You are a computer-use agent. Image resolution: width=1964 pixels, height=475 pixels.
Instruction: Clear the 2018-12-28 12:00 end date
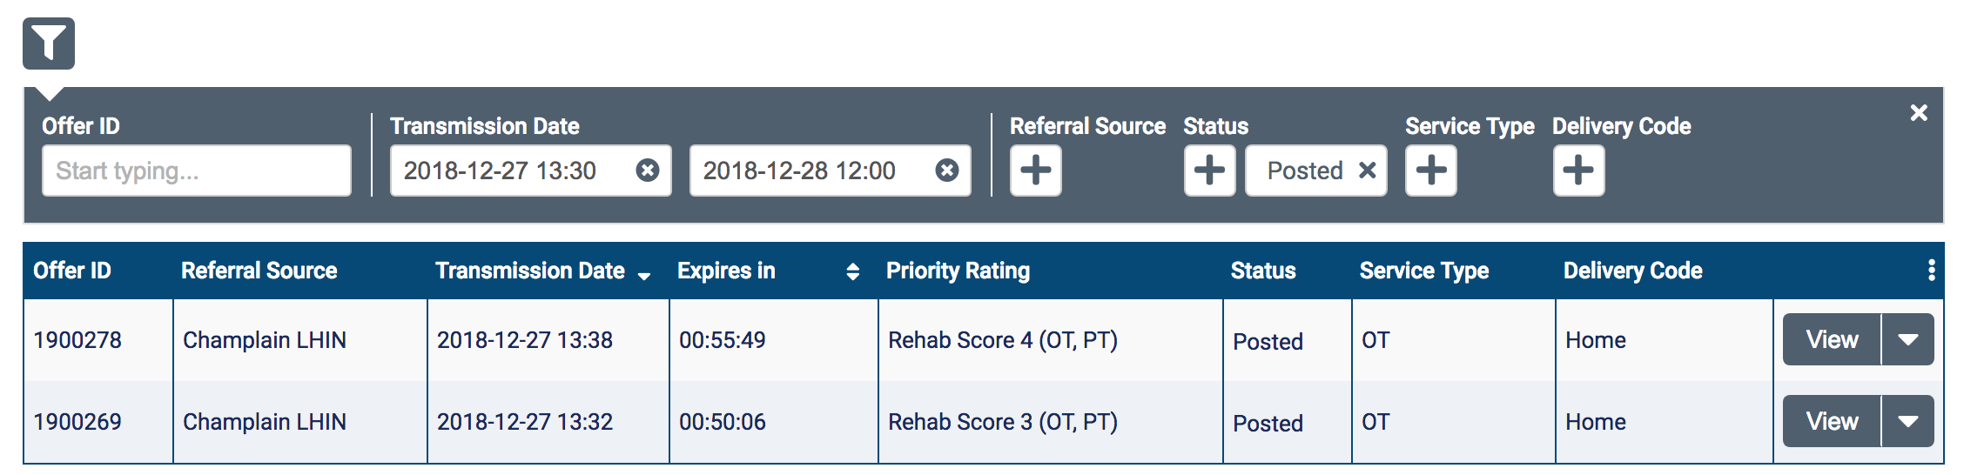click(946, 171)
